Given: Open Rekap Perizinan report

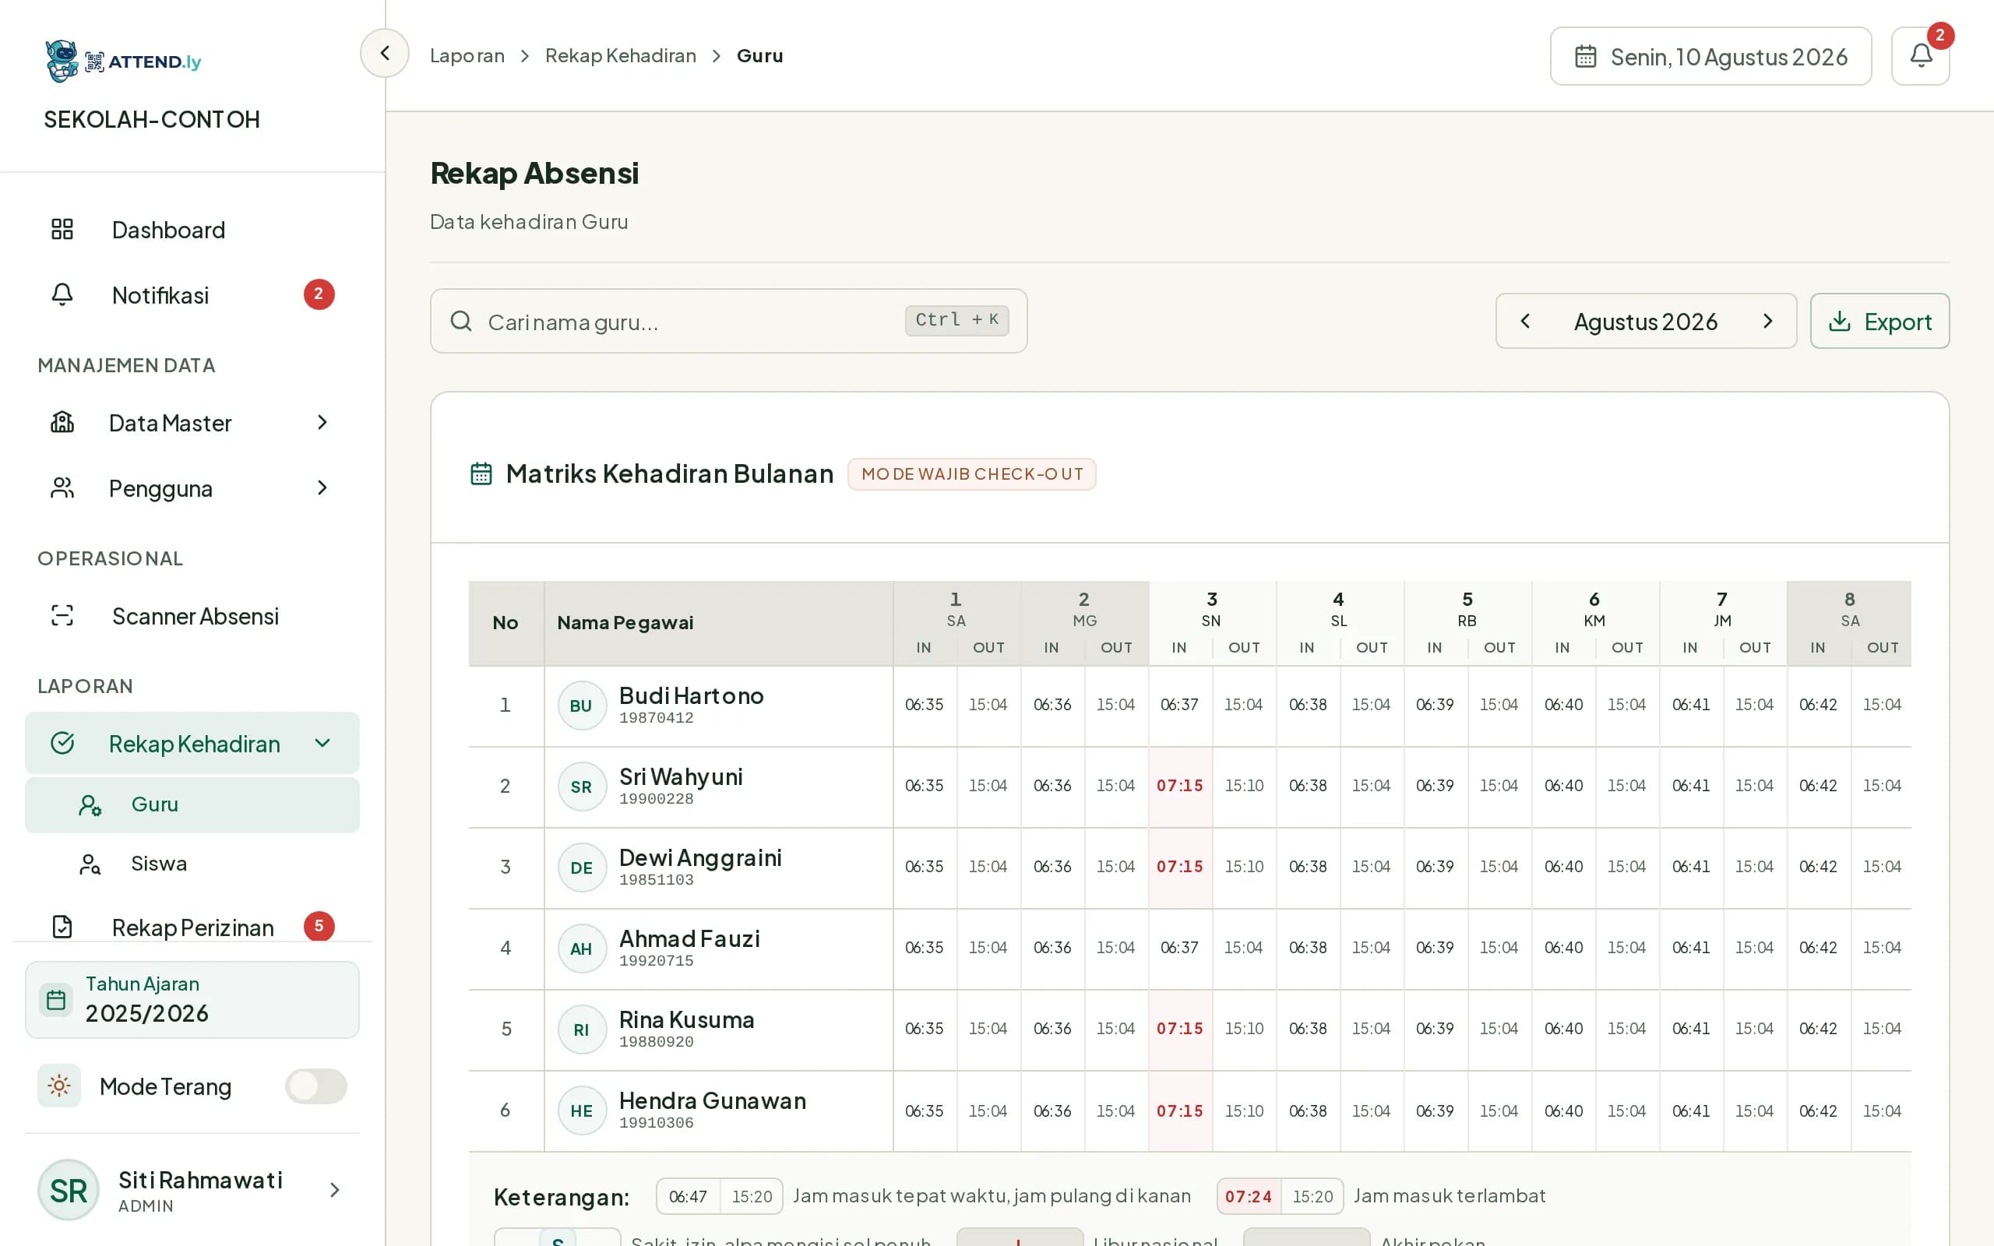Looking at the screenshot, I should 192,926.
